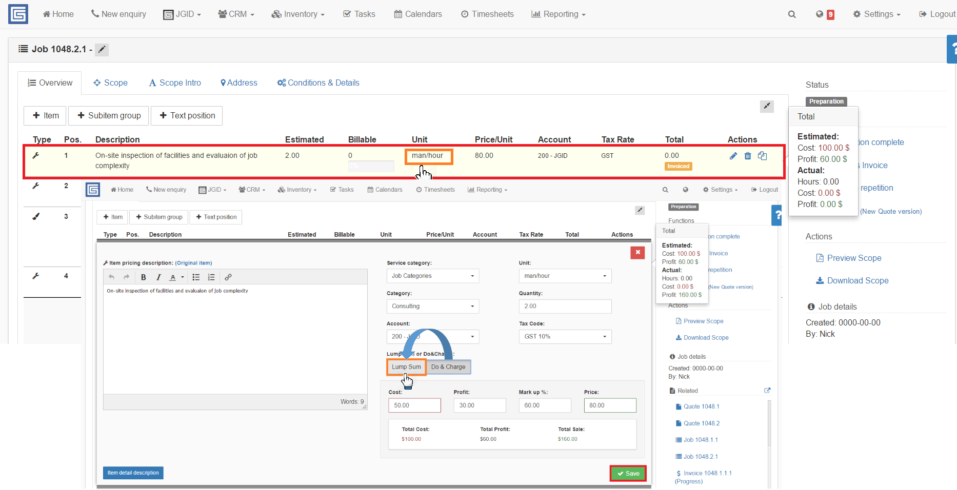Click wrench type icon of row 1
The image size is (957, 490).
point(36,155)
